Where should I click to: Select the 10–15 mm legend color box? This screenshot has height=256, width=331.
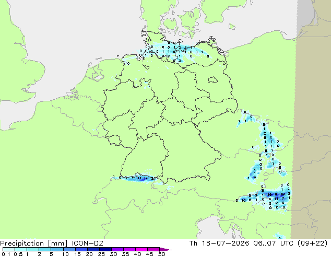click(69, 249)
